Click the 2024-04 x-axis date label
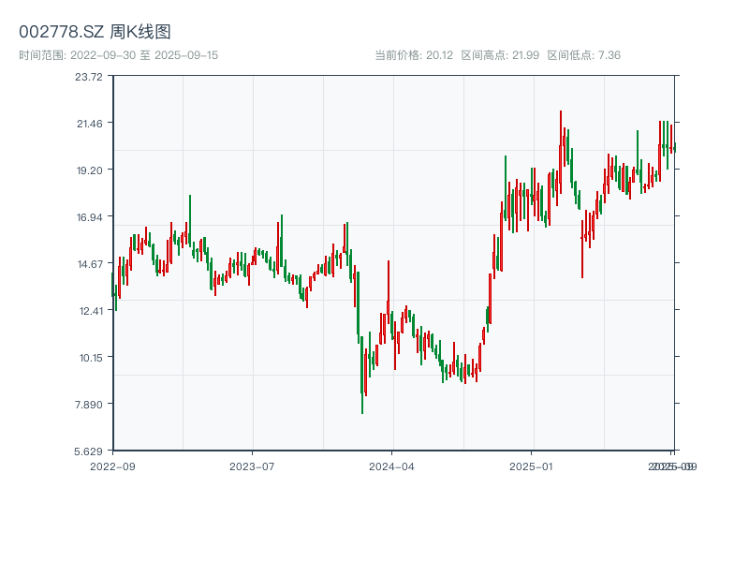The width and height of the screenshot is (749, 562). 392,466
